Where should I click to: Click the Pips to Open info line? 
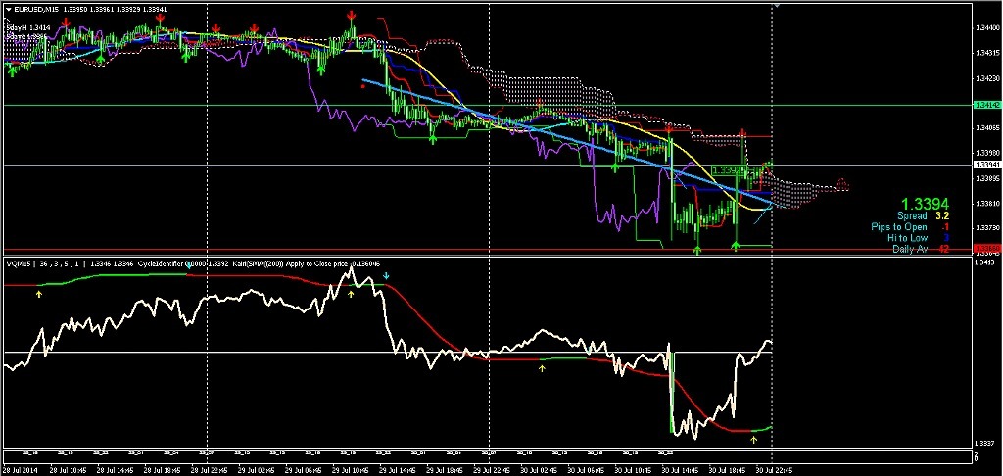click(910, 227)
